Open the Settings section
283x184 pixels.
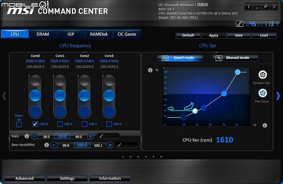67,178
